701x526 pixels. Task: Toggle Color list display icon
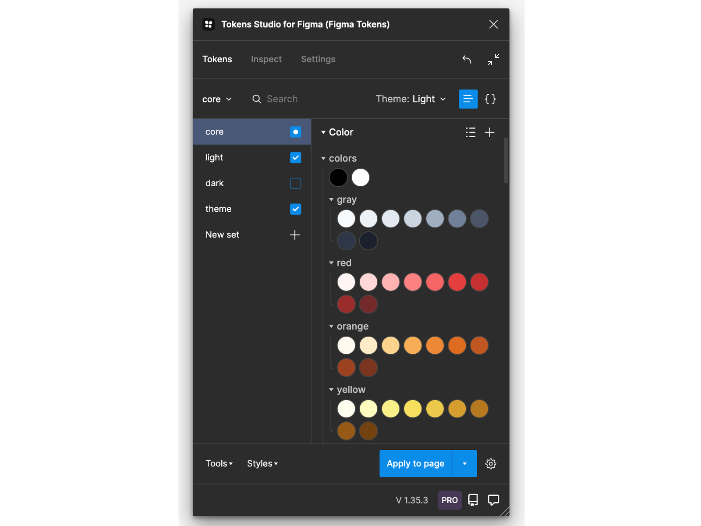(x=471, y=132)
